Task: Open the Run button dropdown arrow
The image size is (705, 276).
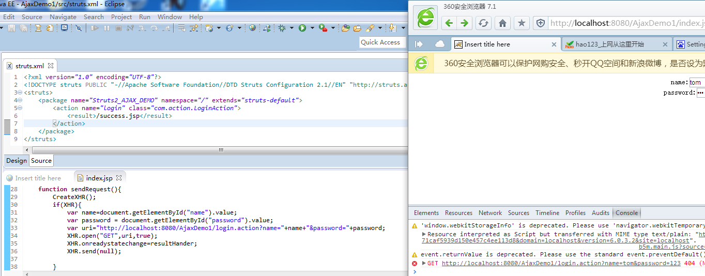Action: click(312, 28)
